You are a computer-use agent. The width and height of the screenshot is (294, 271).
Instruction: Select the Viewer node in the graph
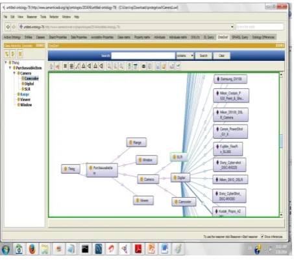pyautogui.click(x=143, y=200)
